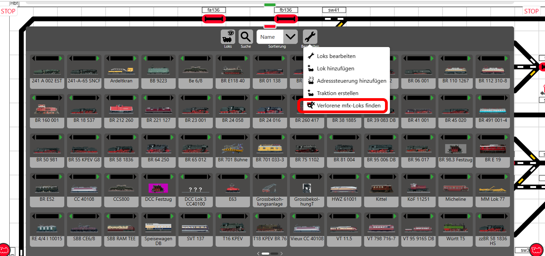Image resolution: width=545 pixels, height=256 pixels.
Task: Select locomotive E63
Action: tap(233, 190)
